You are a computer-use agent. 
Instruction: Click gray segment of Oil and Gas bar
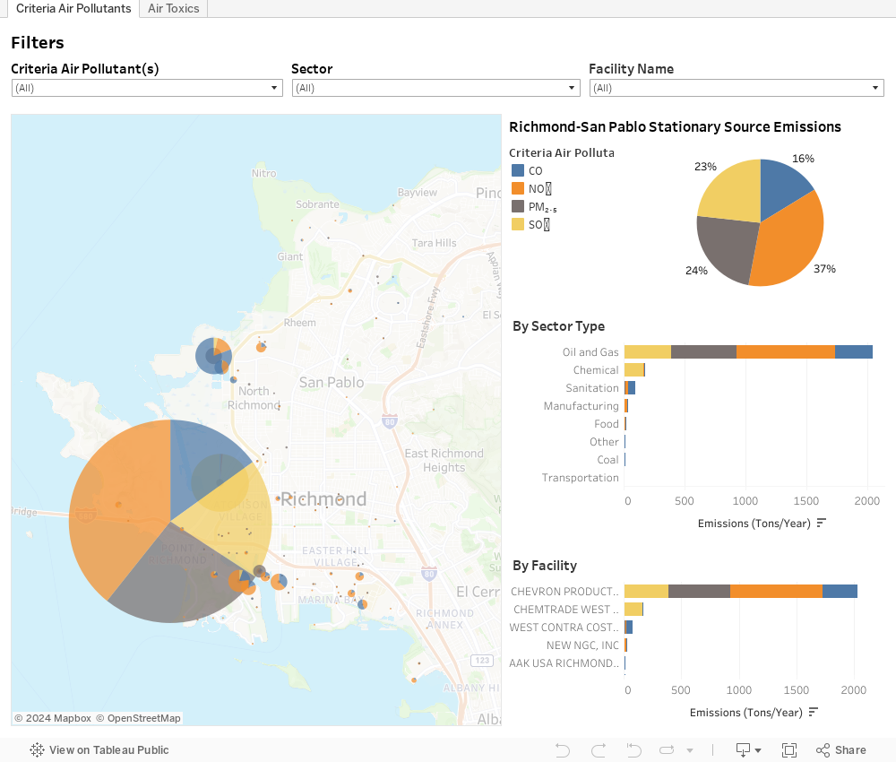pos(703,352)
